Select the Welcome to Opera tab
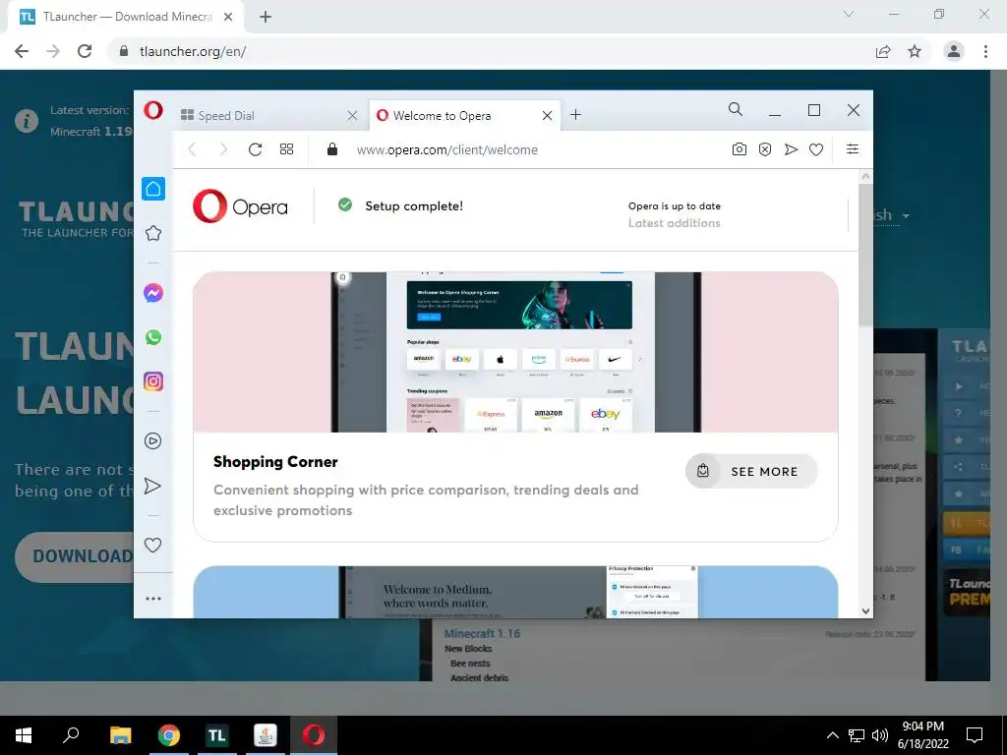The image size is (1007, 755). [x=465, y=116]
